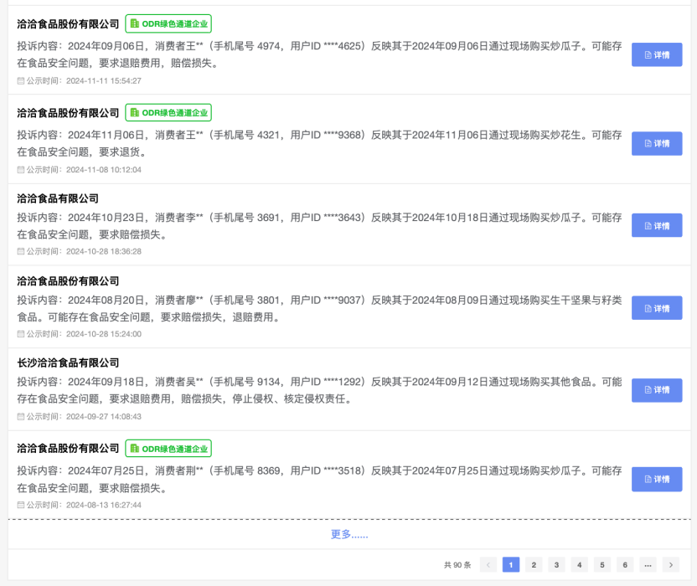Open 详情 for complaint published 2024-11-11 15:54:27
The width and height of the screenshot is (697, 586).
[x=657, y=54]
